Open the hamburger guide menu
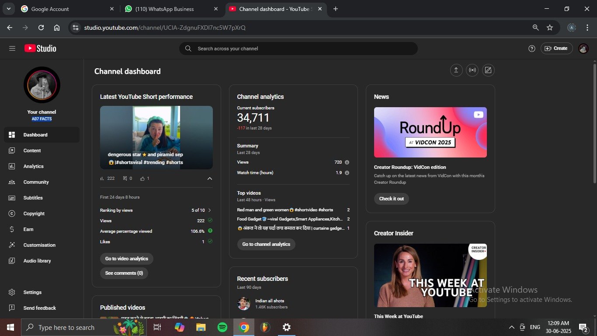597x336 pixels. [12, 49]
